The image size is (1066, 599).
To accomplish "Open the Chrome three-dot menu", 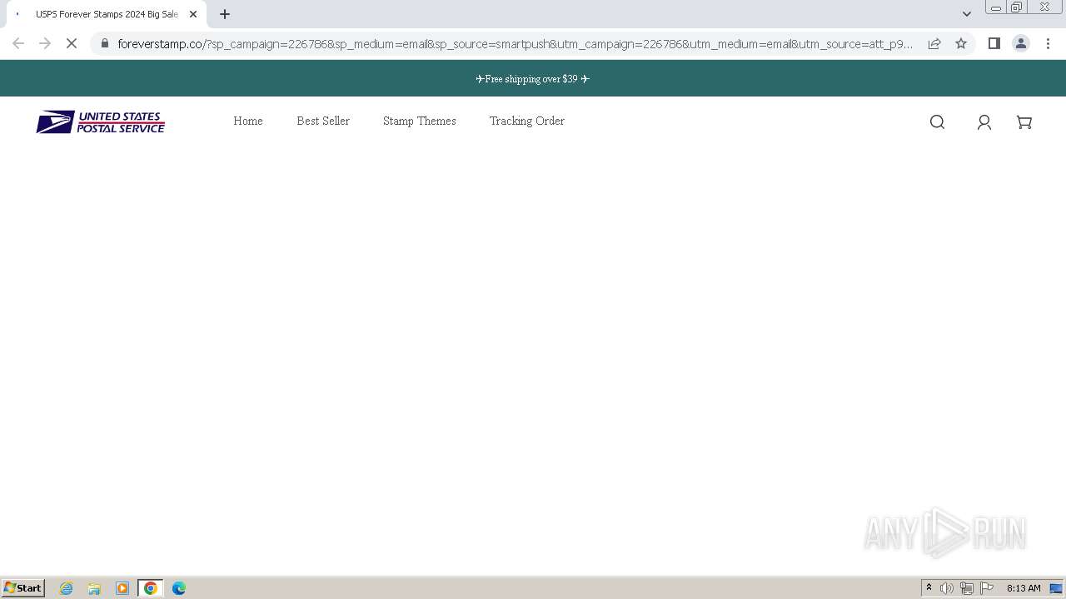I will (1048, 43).
